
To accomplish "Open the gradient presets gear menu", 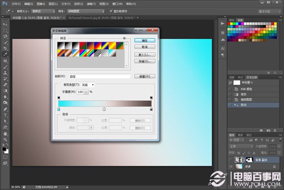I will (x=124, y=38).
